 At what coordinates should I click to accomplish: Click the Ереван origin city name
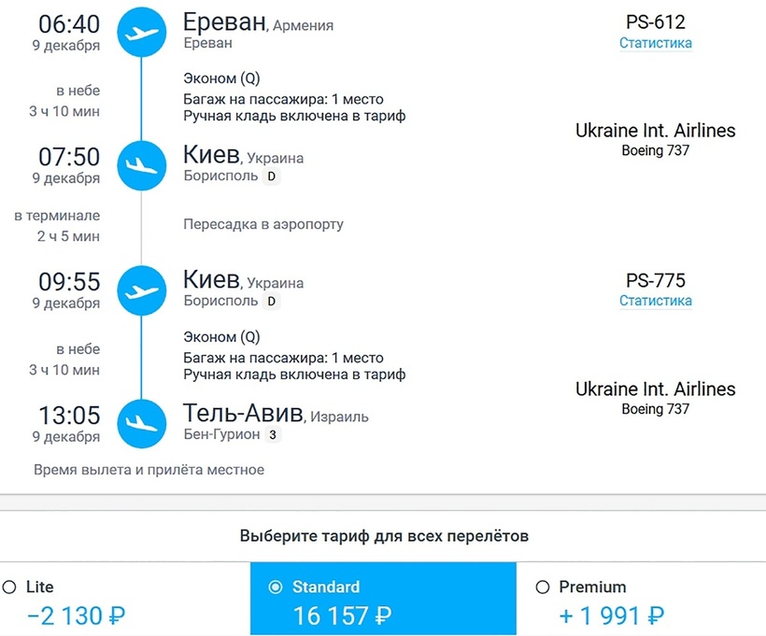[x=224, y=21]
